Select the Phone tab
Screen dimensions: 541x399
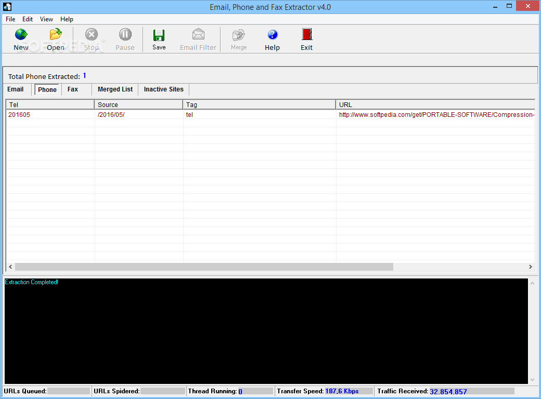click(x=47, y=89)
